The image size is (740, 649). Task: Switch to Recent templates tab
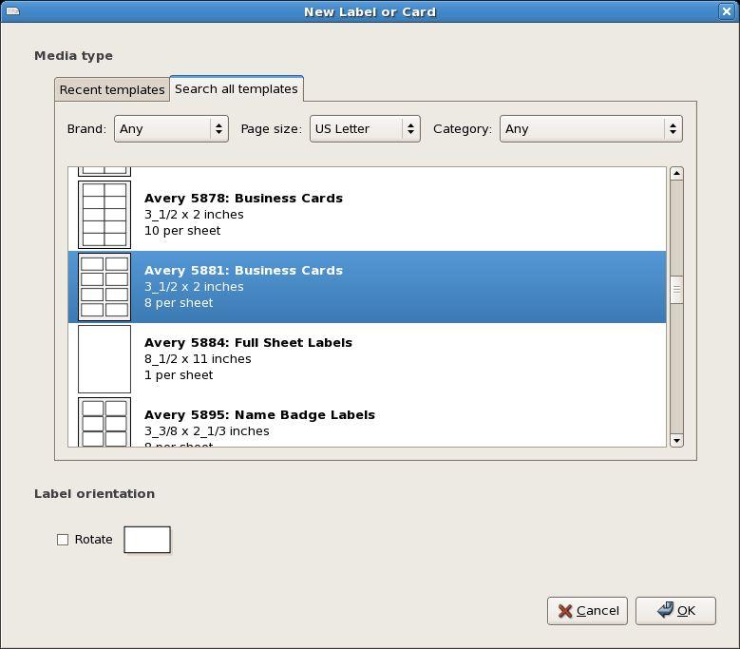coord(112,89)
